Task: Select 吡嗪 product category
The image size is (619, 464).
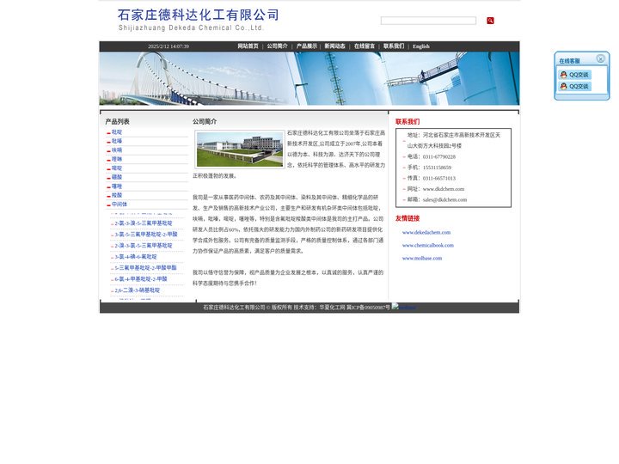Action: click(117, 141)
